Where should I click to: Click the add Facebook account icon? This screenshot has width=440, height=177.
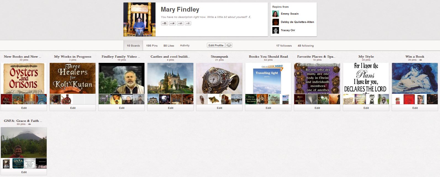tap(164, 23)
